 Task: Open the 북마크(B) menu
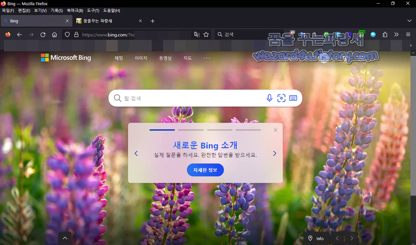click(x=75, y=11)
